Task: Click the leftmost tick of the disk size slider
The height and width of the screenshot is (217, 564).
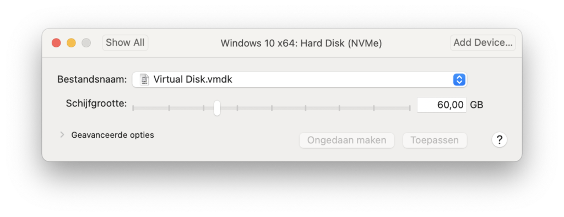Action: pyautogui.click(x=133, y=108)
